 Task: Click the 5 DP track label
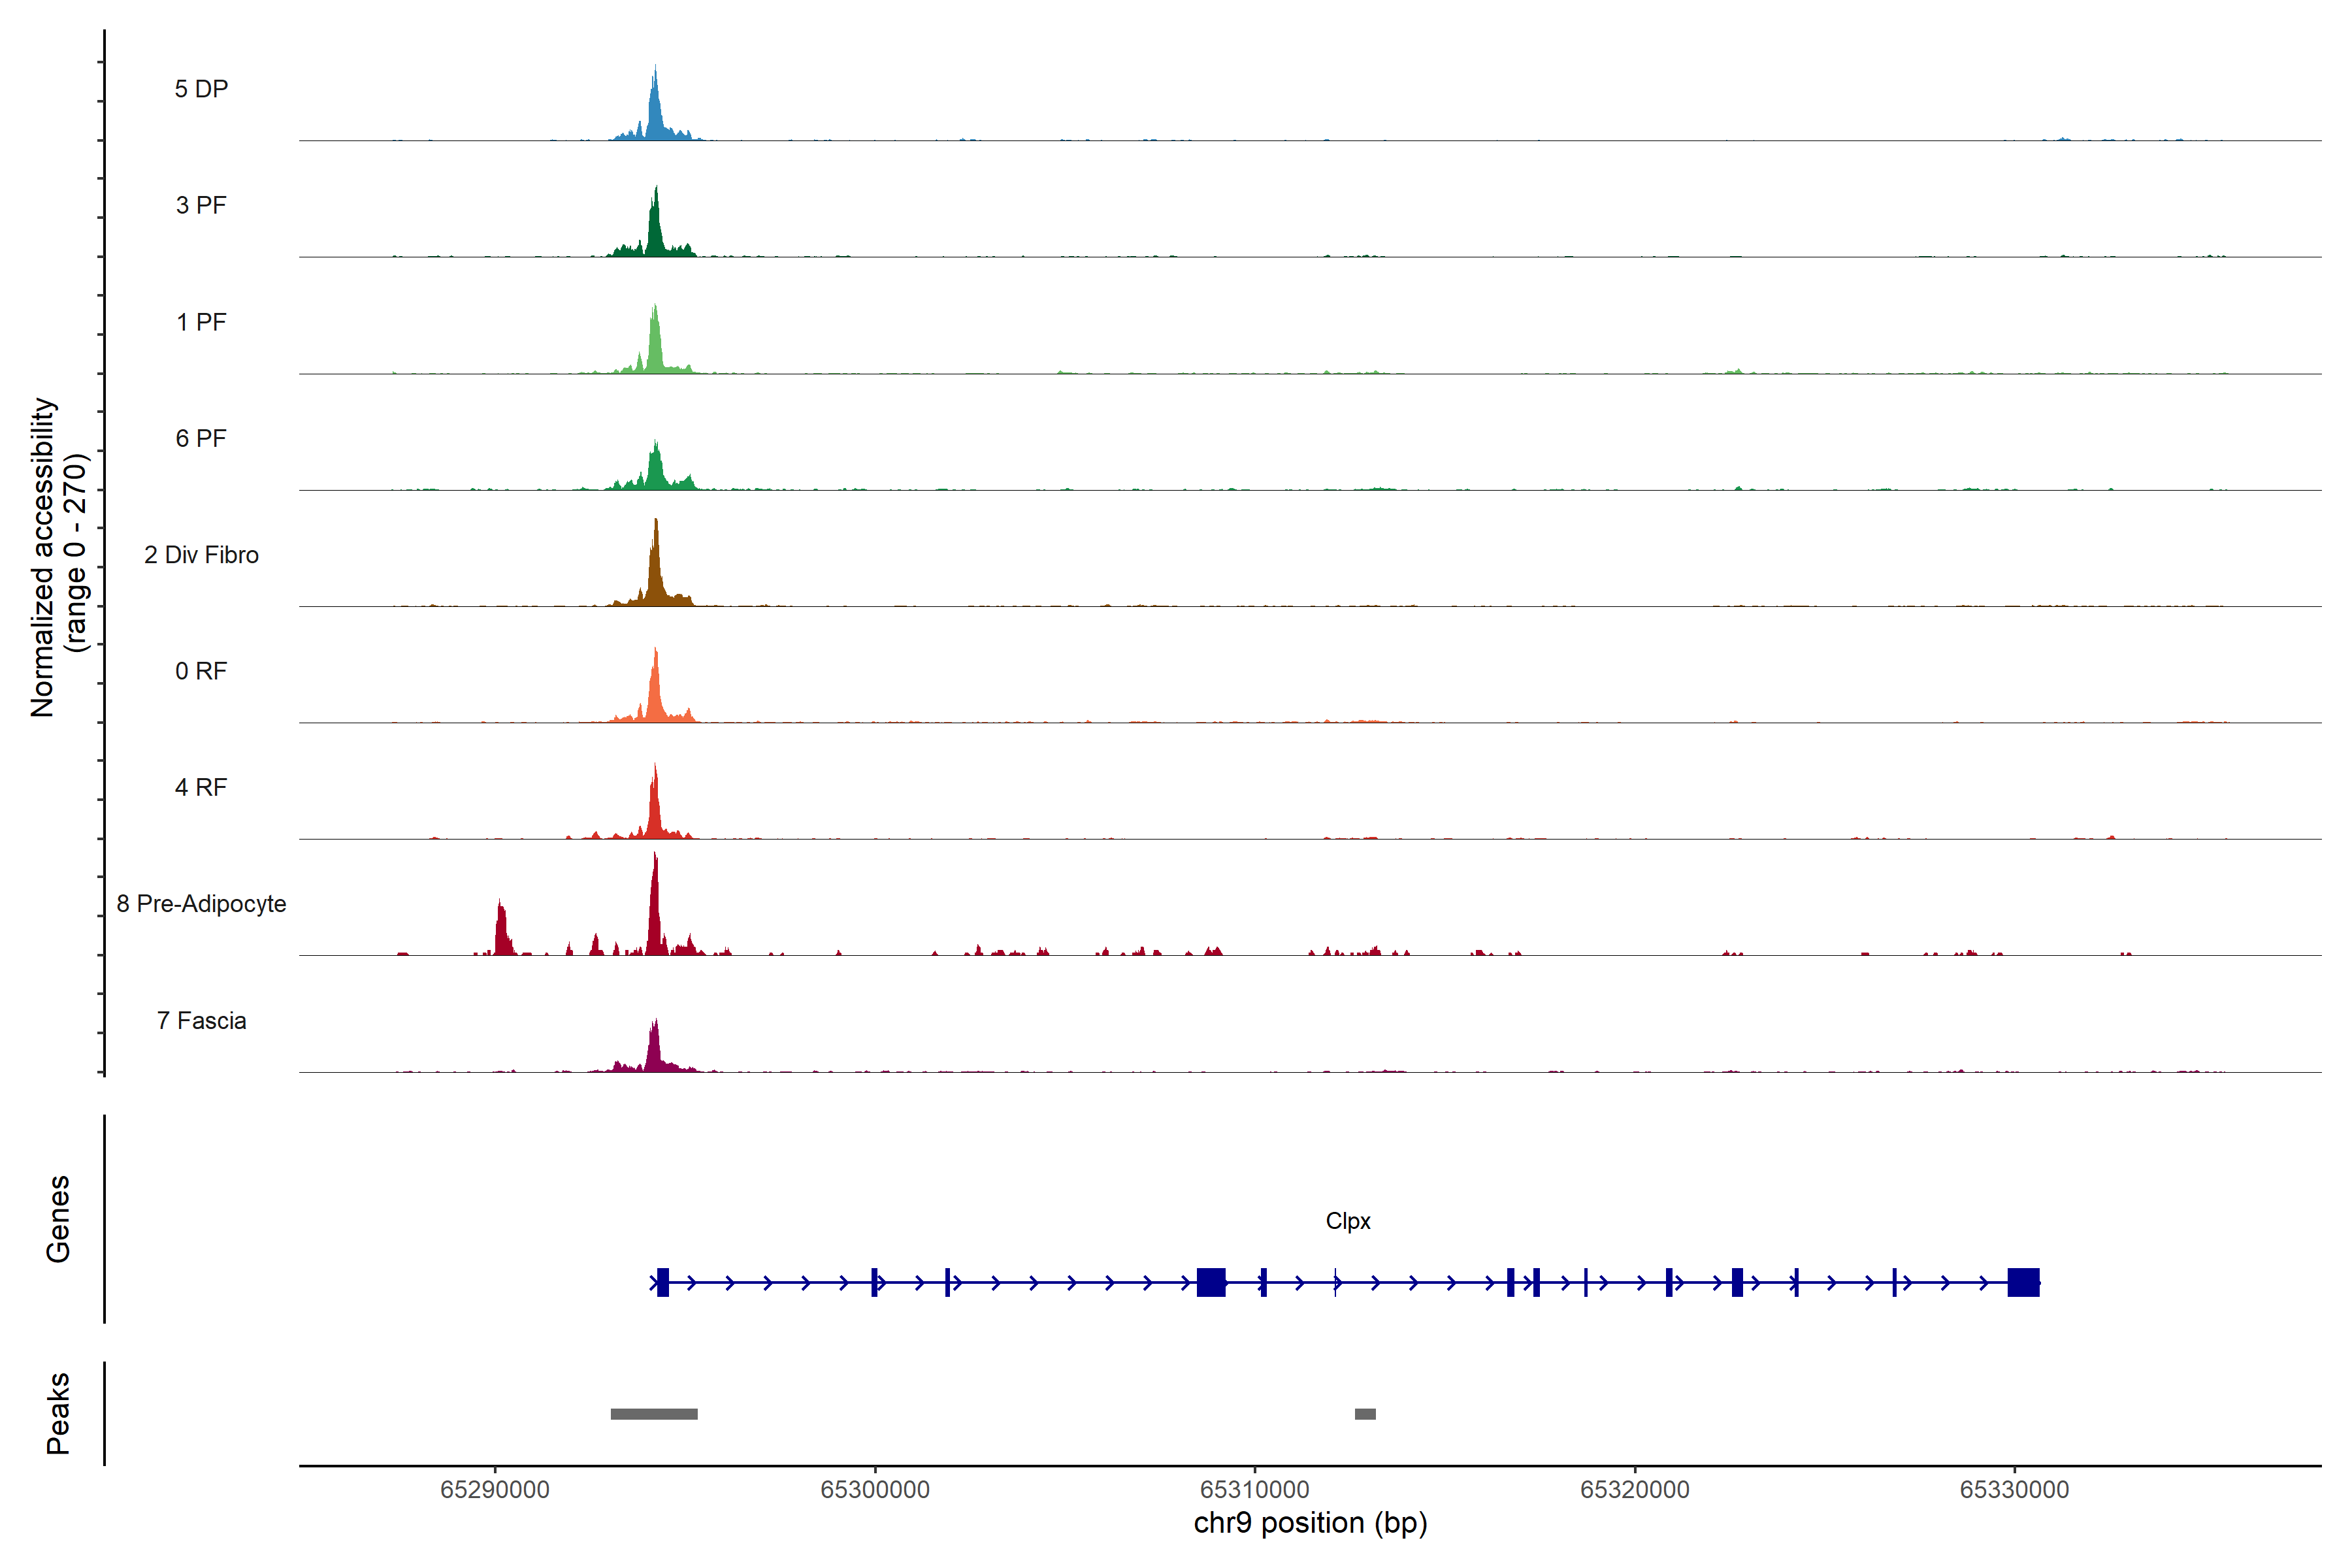point(201,89)
